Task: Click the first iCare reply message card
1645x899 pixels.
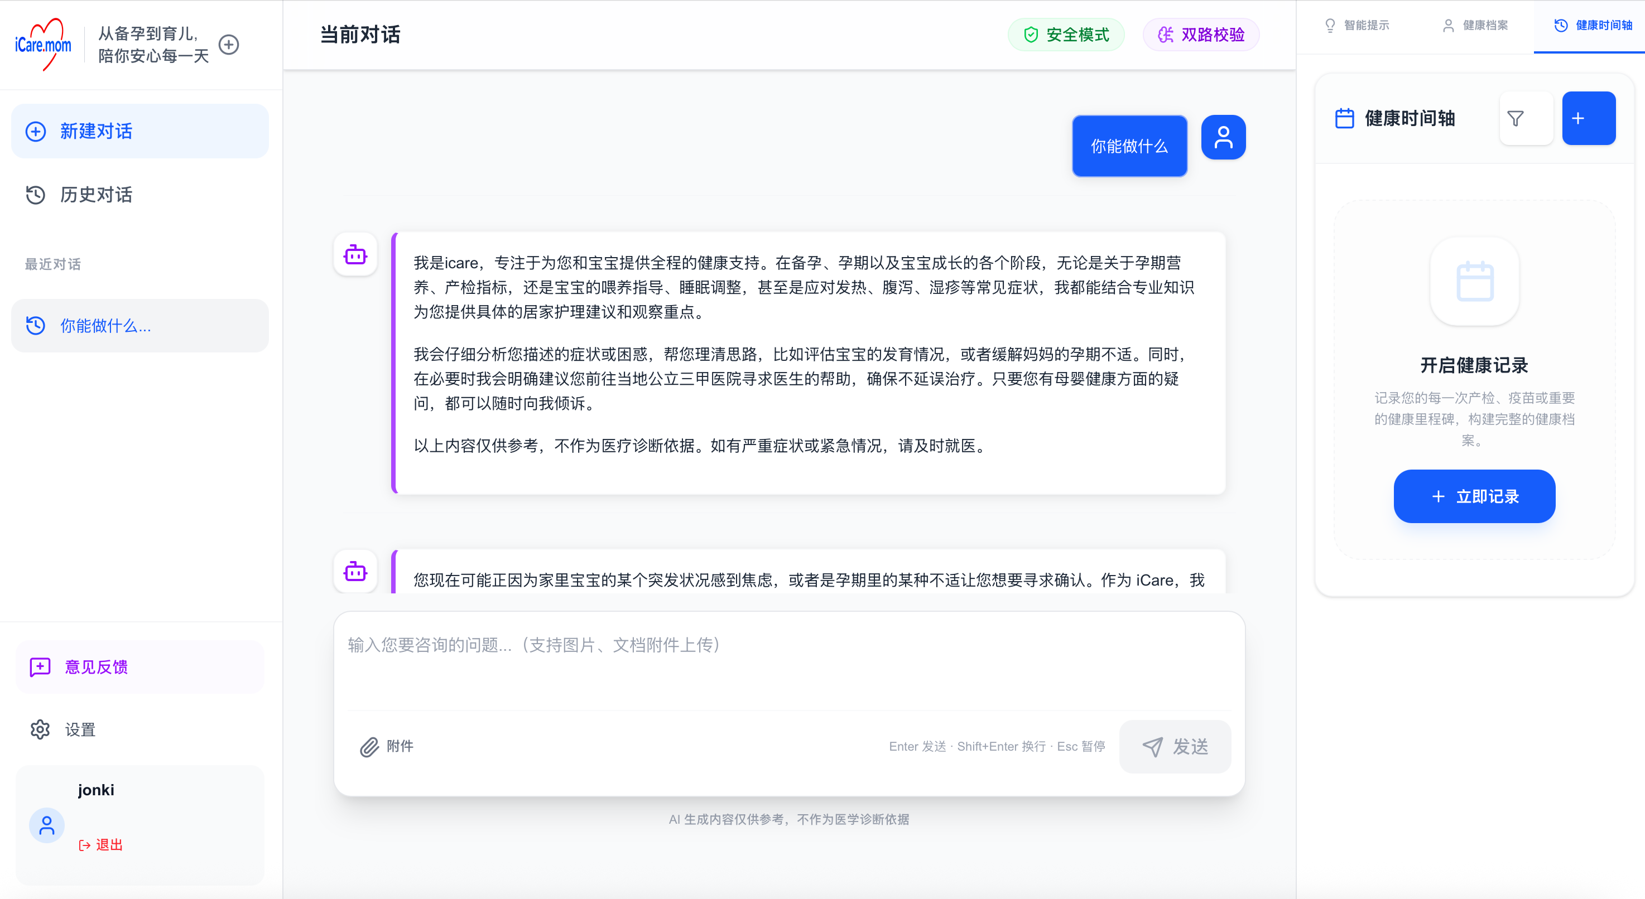Action: (809, 363)
